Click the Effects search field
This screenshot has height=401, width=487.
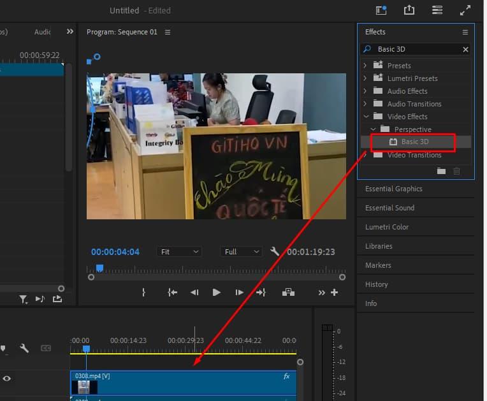click(x=416, y=49)
